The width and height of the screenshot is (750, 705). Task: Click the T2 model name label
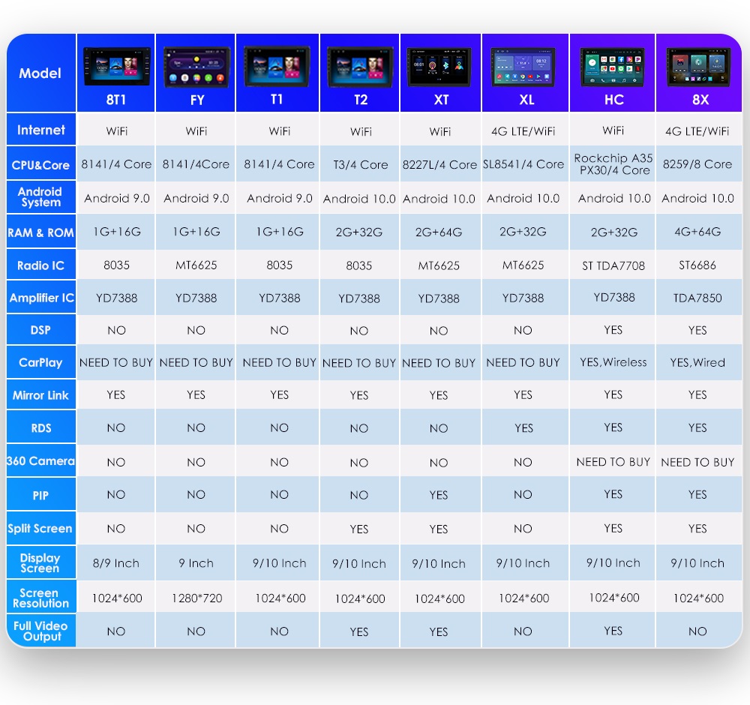(360, 100)
